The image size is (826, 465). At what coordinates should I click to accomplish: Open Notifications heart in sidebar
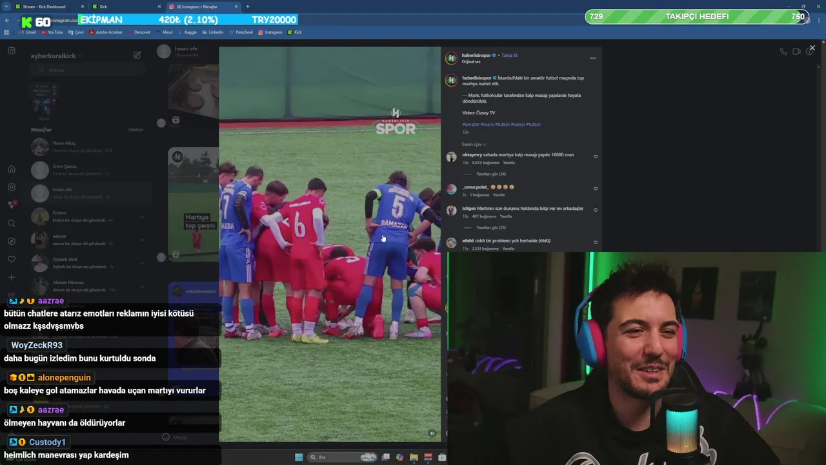pyautogui.click(x=12, y=260)
